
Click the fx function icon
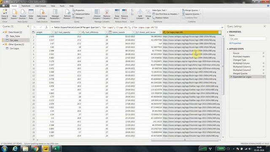(46, 27)
